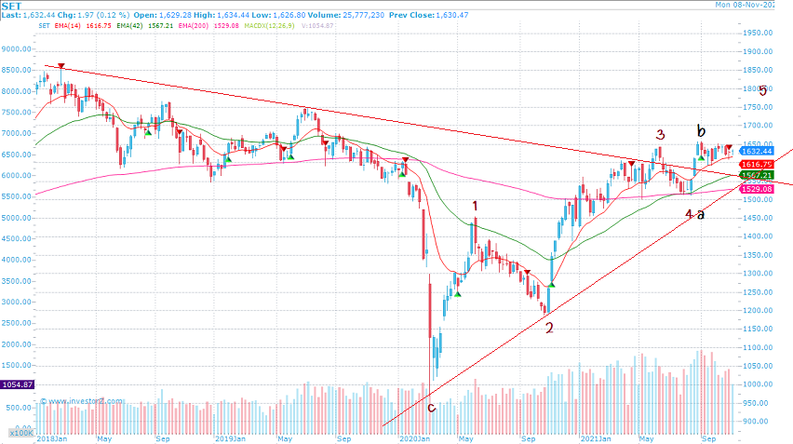Click the pink 1529.08 EMA price tag
Image resolution: width=793 pixels, height=444 pixels.
(756, 189)
